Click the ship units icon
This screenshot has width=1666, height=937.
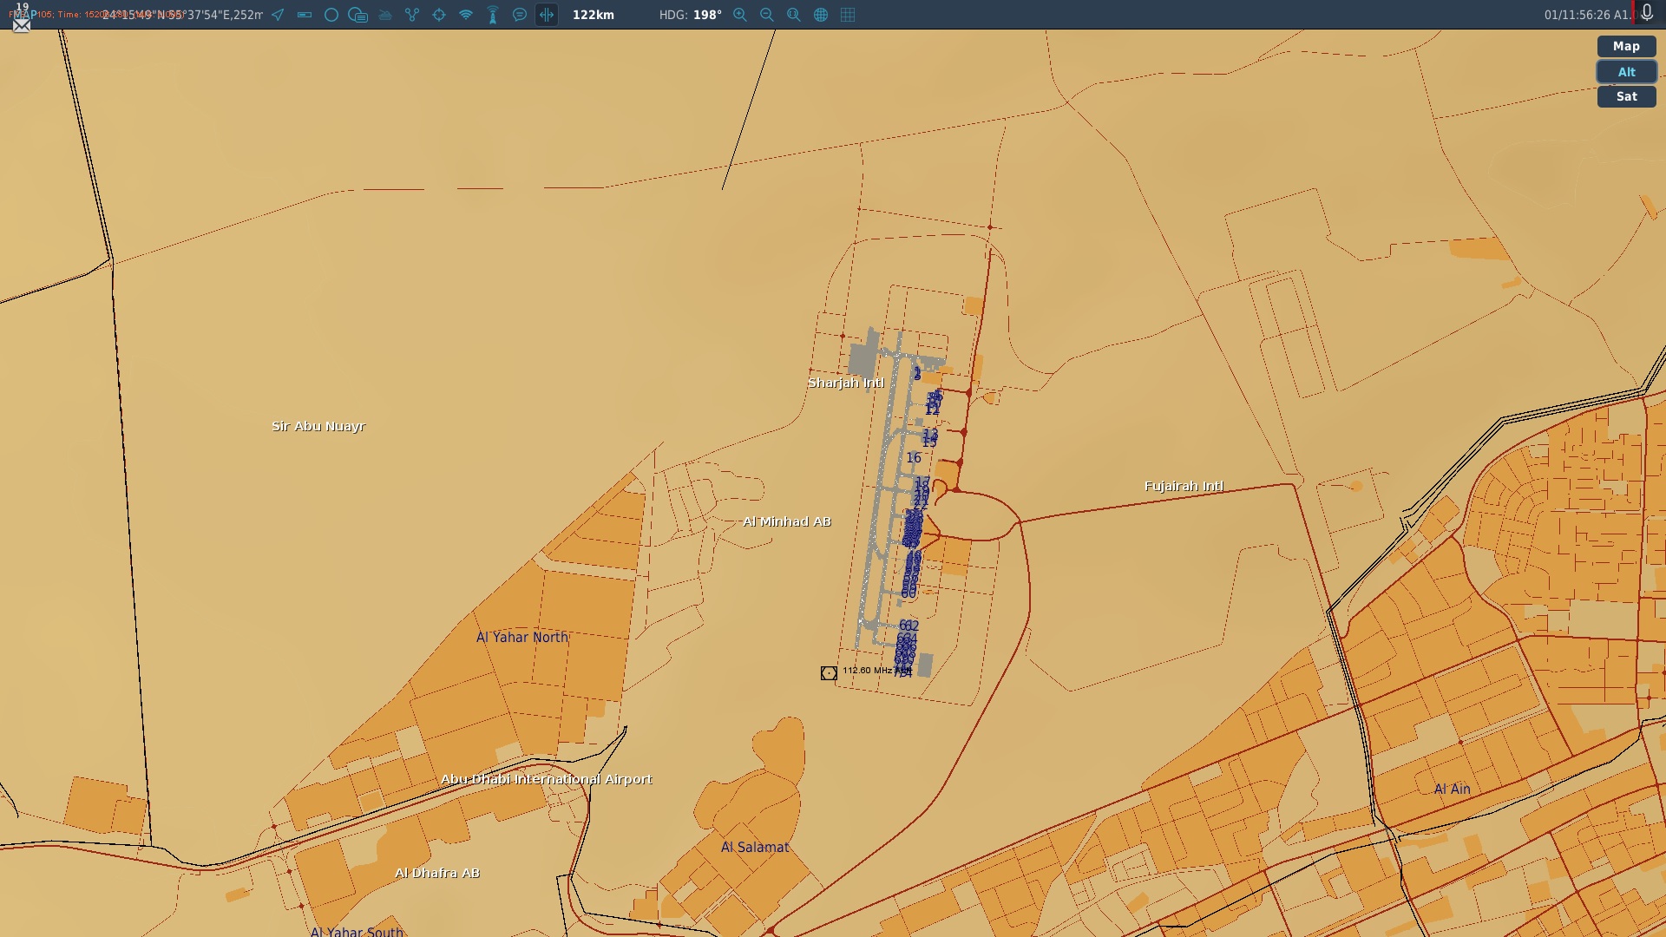coord(385,15)
